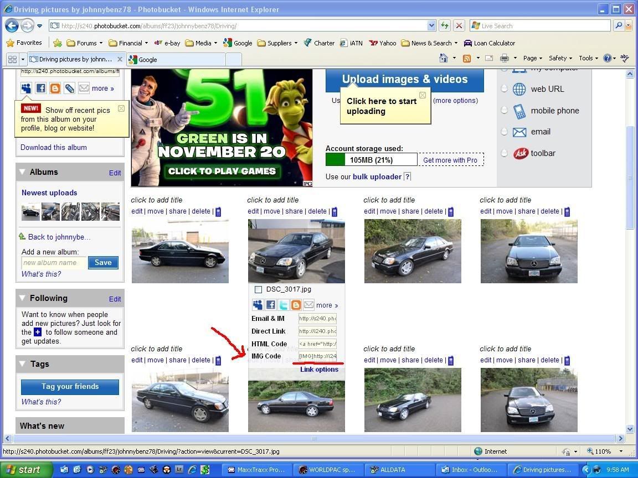Collapse the Tags section triangle
638x478 pixels.
click(x=22, y=364)
